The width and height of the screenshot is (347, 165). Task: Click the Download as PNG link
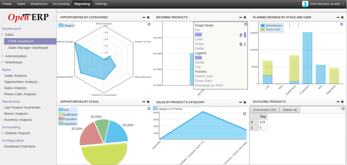[210, 85]
